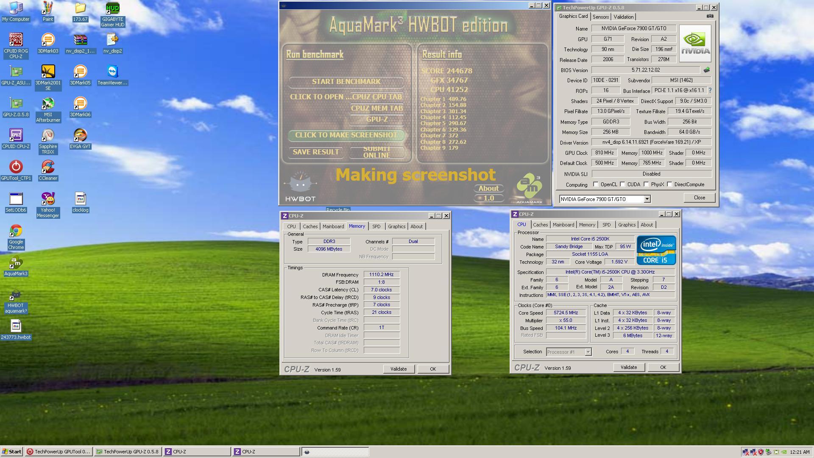Open AquaMark3 desktop shortcut
The image size is (814, 458).
click(16, 266)
